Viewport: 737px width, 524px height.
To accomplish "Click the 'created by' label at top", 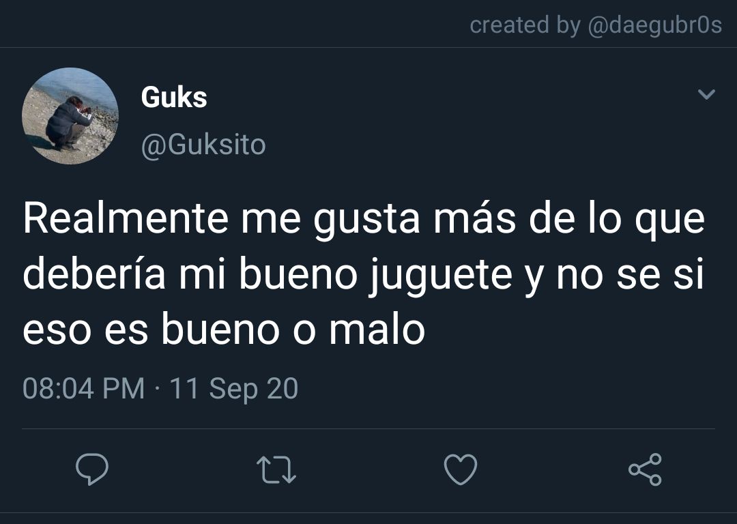I will [525, 25].
